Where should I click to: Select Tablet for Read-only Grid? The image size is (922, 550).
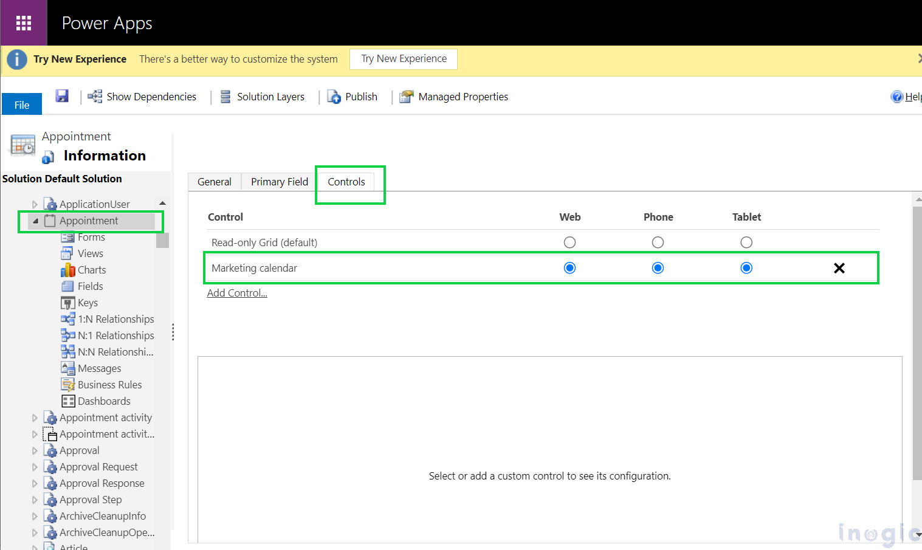(x=746, y=242)
